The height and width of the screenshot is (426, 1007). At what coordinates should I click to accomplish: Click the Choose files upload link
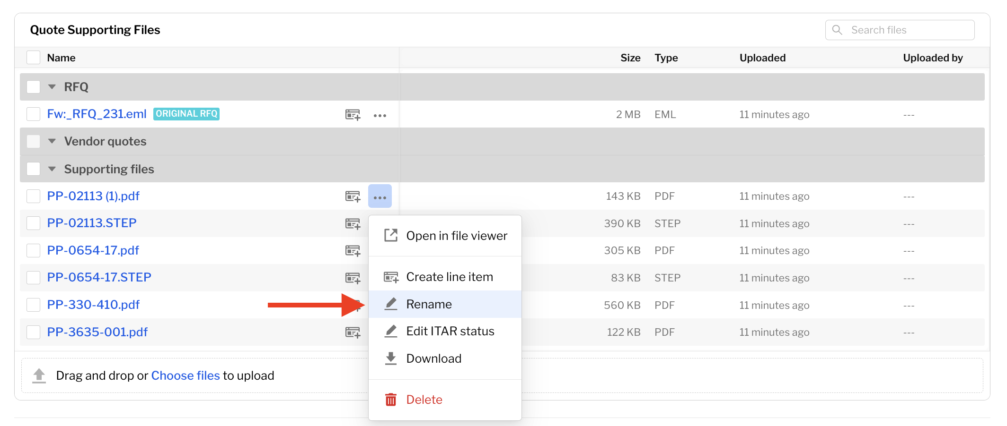point(185,375)
